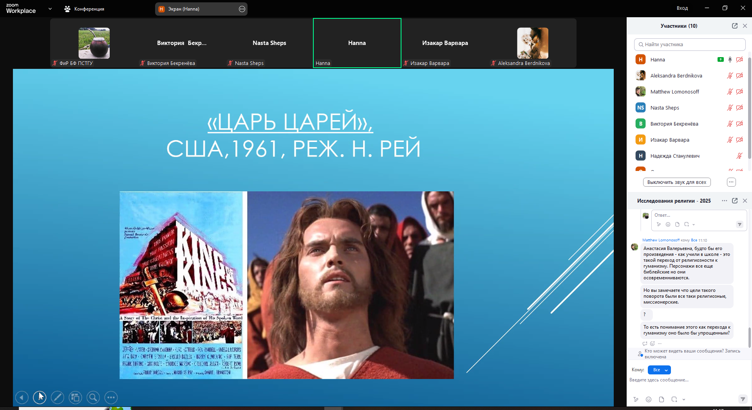Screen dimensions: 752x410
Task: Open participants more options ellipsis button
Action: tap(731, 182)
